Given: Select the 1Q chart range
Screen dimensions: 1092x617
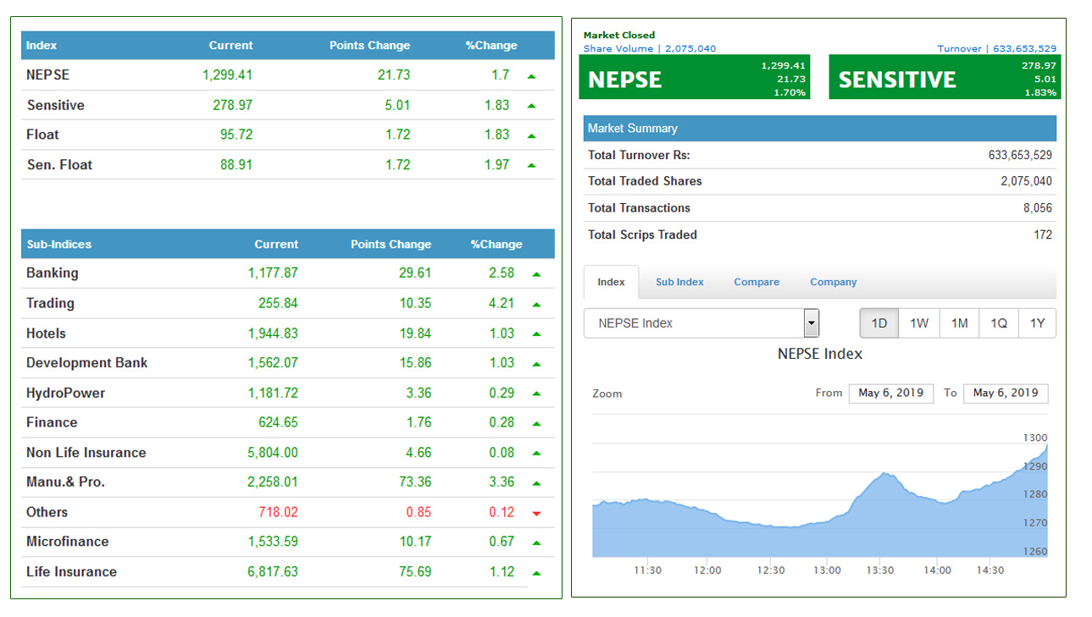Looking at the screenshot, I should 999,323.
